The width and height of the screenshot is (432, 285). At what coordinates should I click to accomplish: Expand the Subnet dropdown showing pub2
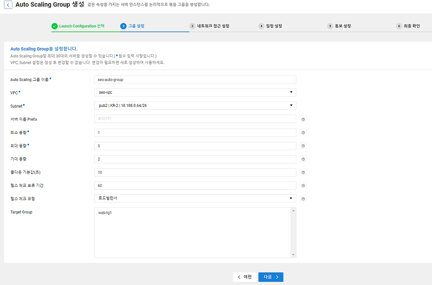[195, 106]
